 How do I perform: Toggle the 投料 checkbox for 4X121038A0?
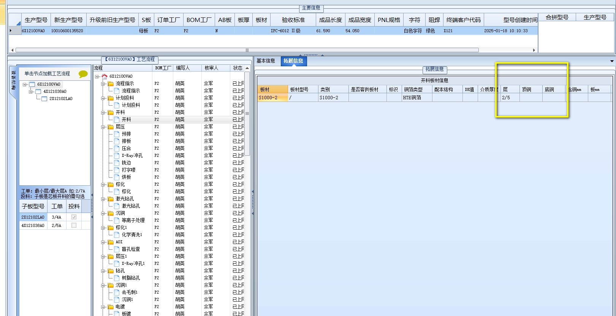pyautogui.click(x=74, y=225)
